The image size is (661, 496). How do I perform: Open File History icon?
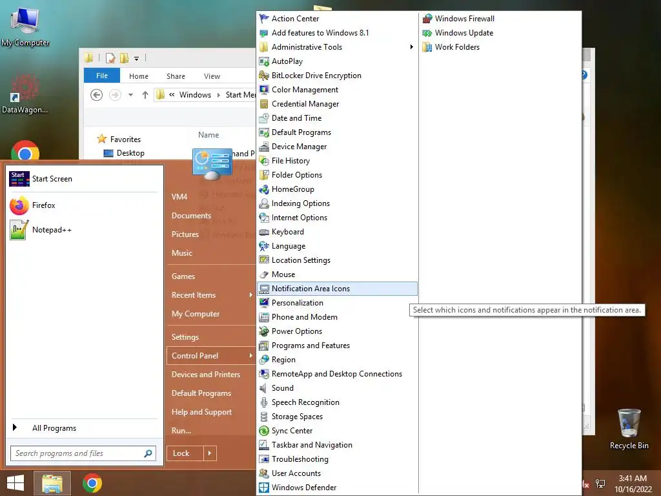tap(264, 161)
